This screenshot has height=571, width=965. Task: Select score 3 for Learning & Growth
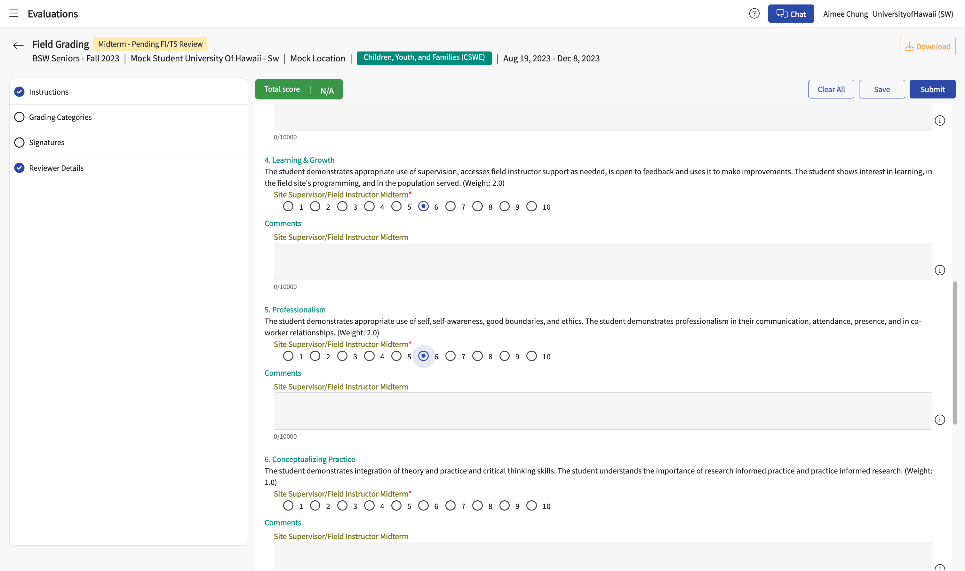[342, 207]
